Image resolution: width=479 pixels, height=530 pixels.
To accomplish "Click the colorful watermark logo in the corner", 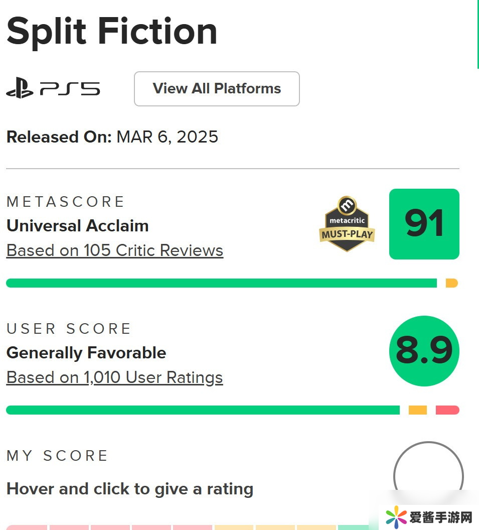I will tap(396, 517).
